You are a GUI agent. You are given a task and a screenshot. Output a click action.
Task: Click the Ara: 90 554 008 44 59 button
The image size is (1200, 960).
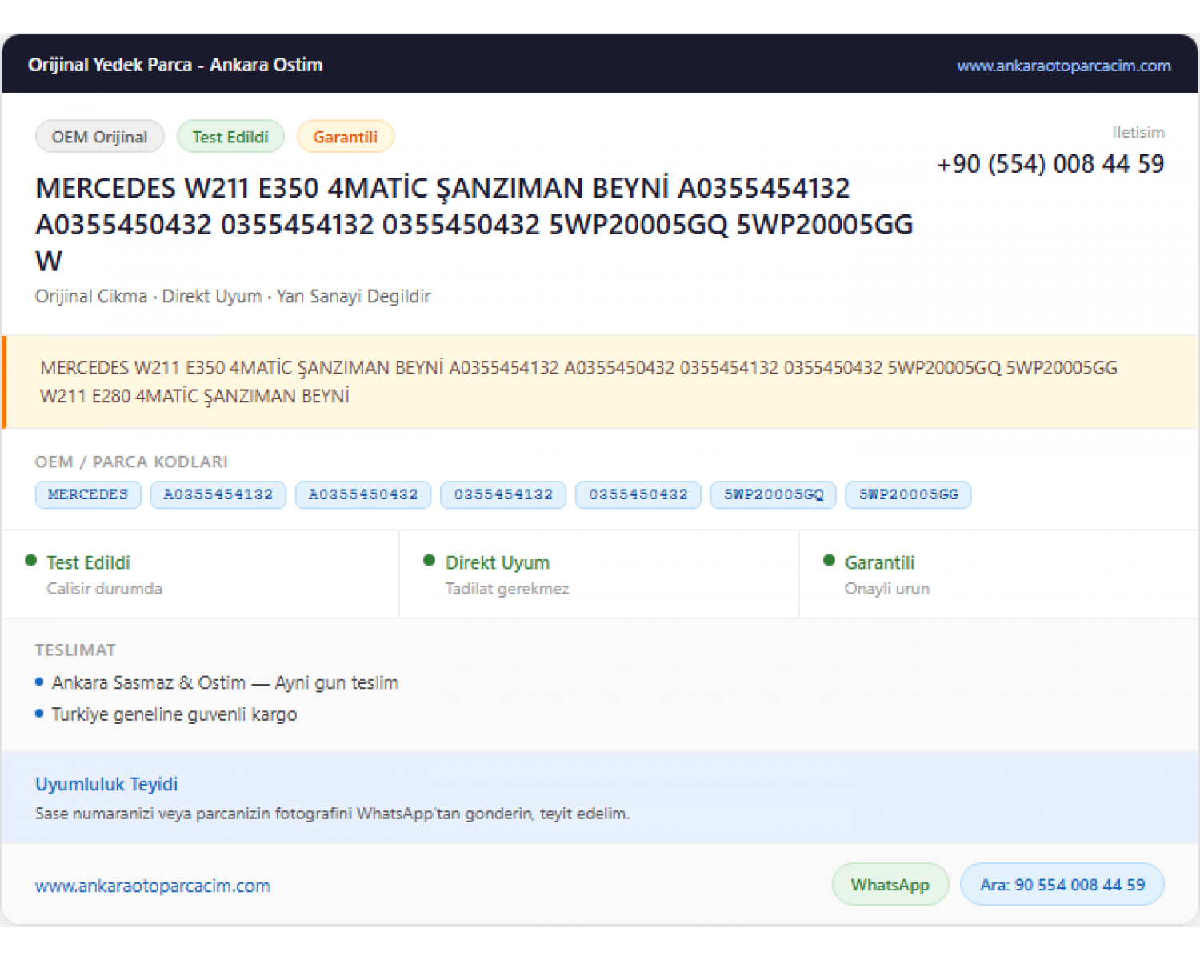[x=1062, y=885]
